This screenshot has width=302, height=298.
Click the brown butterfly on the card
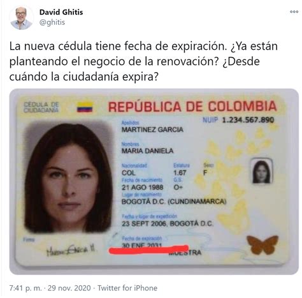(x=262, y=245)
